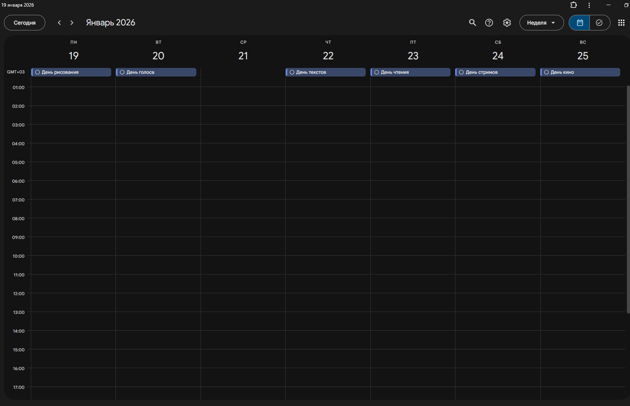
Task: Mark task 'День рисования' complete
Action: pyautogui.click(x=37, y=72)
